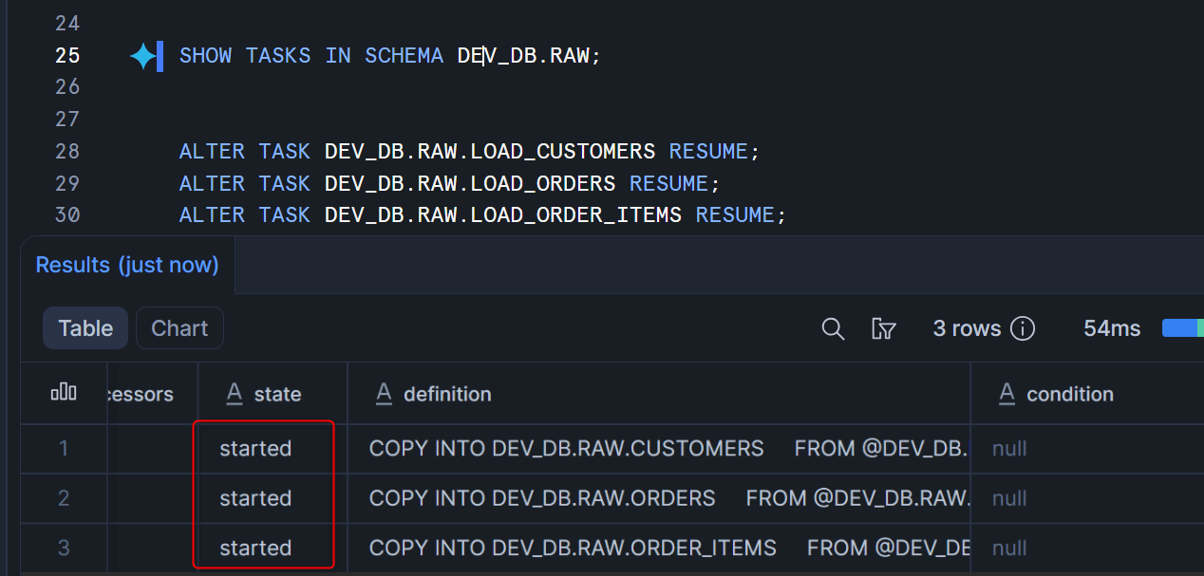This screenshot has width=1204, height=576.
Task: Switch results to Chart view
Action: point(179,328)
